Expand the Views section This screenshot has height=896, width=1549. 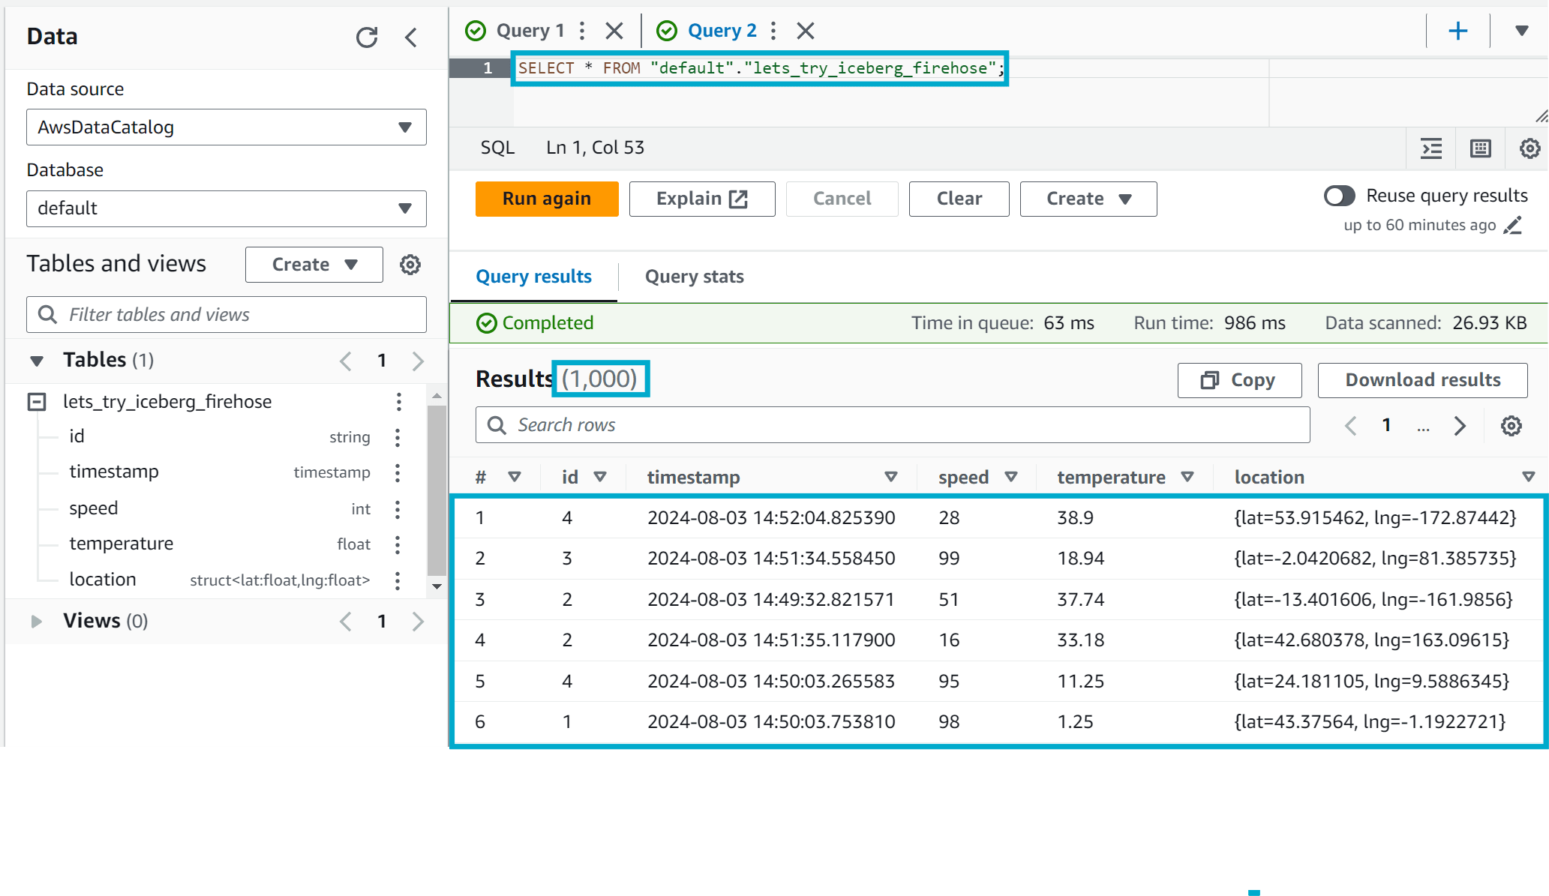36,621
